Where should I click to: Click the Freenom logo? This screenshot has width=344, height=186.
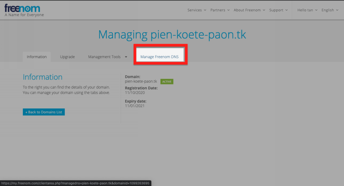point(22,8)
